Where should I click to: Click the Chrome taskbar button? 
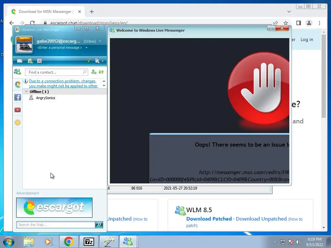[x=69, y=242]
